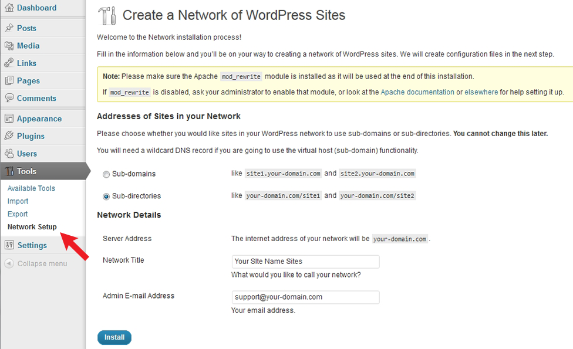Click the Network Title text field

[x=305, y=262]
